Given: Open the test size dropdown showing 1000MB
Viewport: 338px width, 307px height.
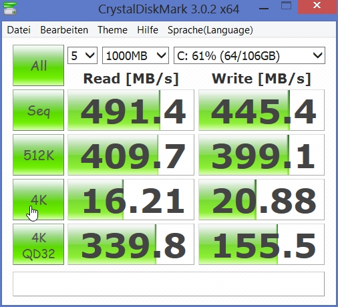Looking at the screenshot, I should coord(136,55).
